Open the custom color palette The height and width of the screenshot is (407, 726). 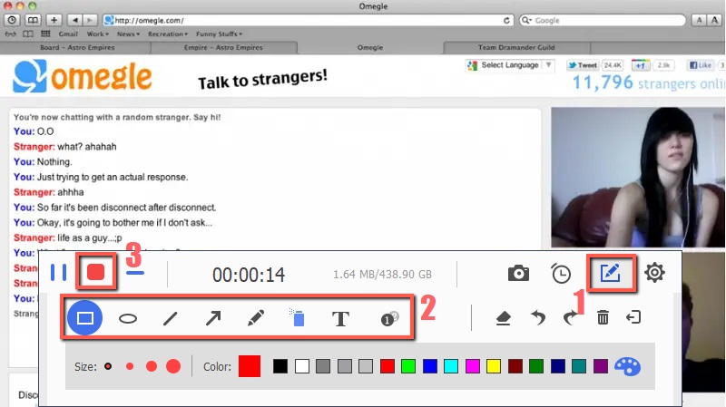pos(628,366)
